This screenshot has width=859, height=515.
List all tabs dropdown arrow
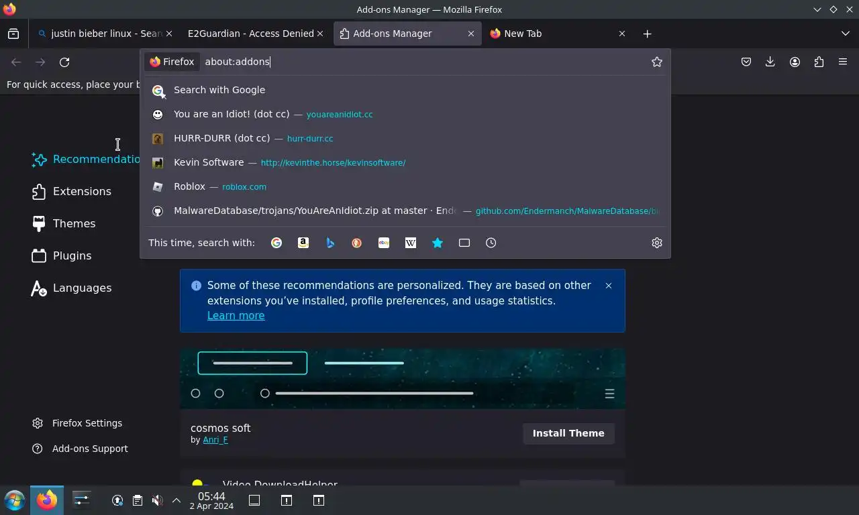point(846,34)
